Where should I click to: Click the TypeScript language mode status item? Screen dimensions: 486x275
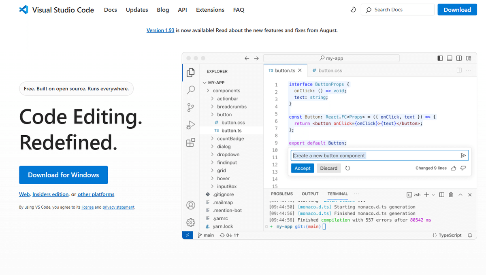click(x=447, y=235)
